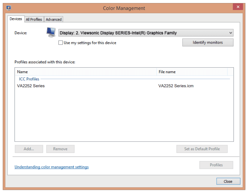Select the ICC Profiles group header
Viewport: 252px width, 193px height.
pyautogui.click(x=29, y=79)
